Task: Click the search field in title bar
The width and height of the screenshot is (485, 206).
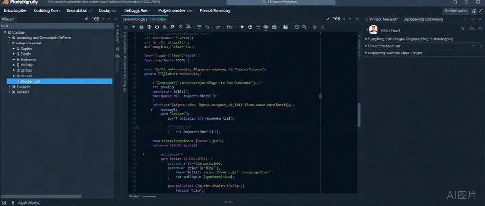Action: tap(281, 2)
